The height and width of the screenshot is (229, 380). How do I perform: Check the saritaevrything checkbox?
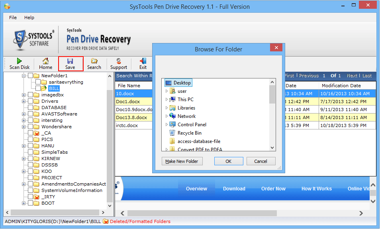point(38,82)
